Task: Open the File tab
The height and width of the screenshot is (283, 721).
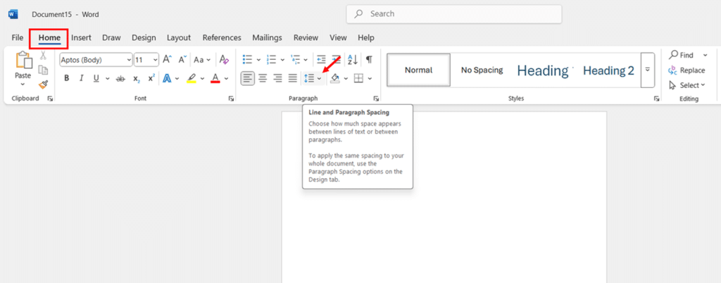Action: tap(18, 38)
